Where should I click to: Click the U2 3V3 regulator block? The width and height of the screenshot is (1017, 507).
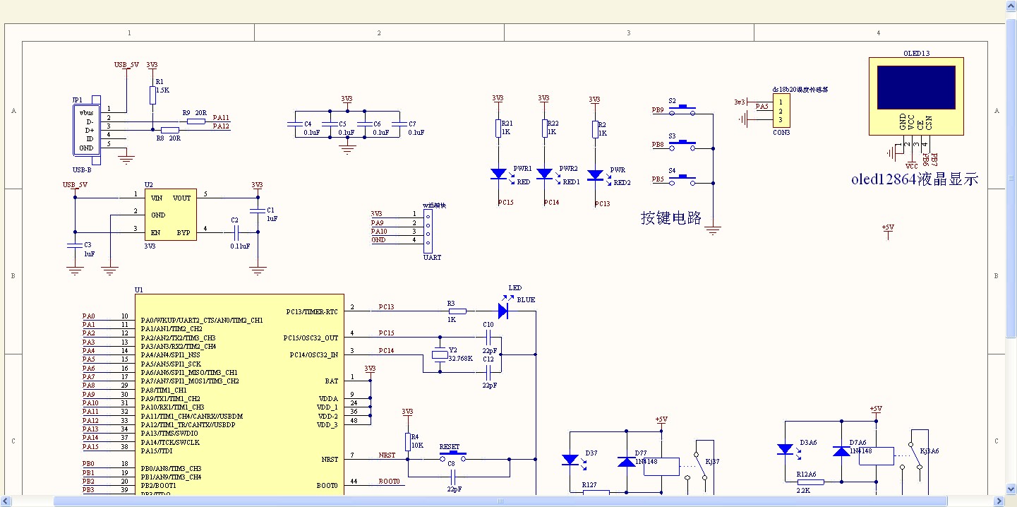171,215
